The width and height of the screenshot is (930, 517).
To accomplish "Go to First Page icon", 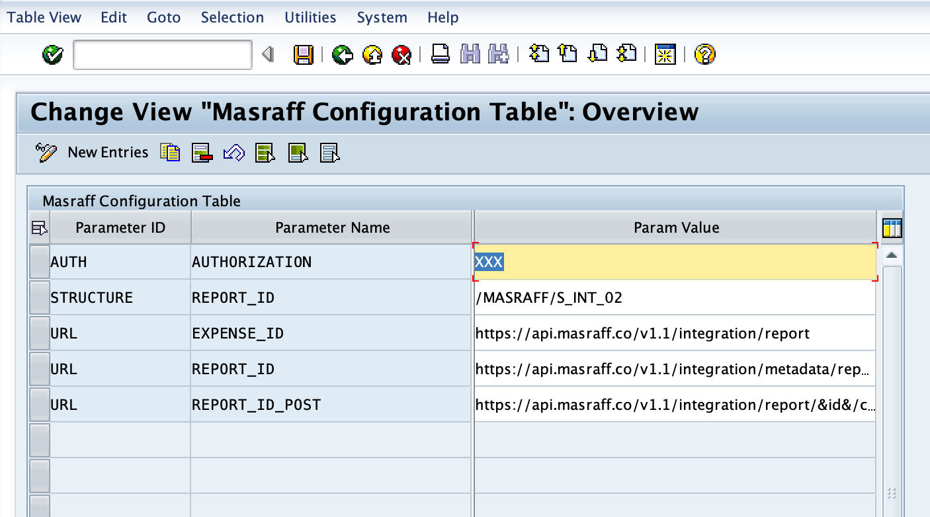I will click(x=540, y=54).
